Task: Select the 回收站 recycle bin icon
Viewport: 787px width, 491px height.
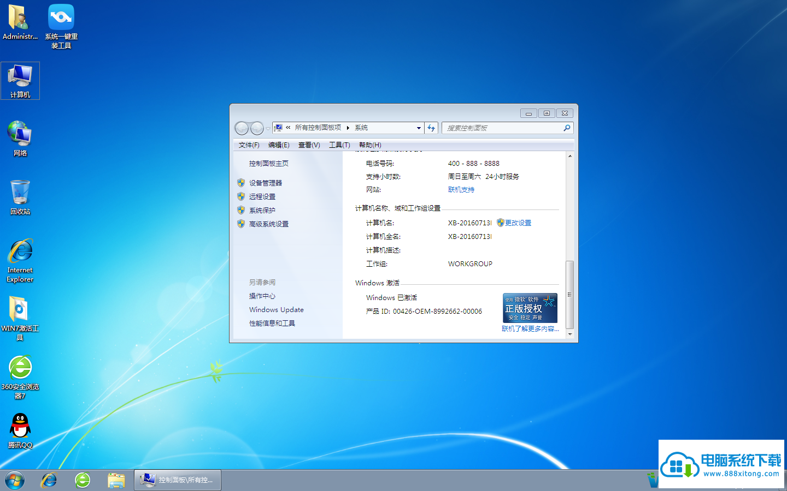Action: [20, 197]
